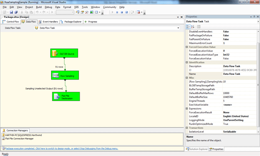Click the Pause debugging icon
Viewport: 260px width, 156px height.
[117, 12]
